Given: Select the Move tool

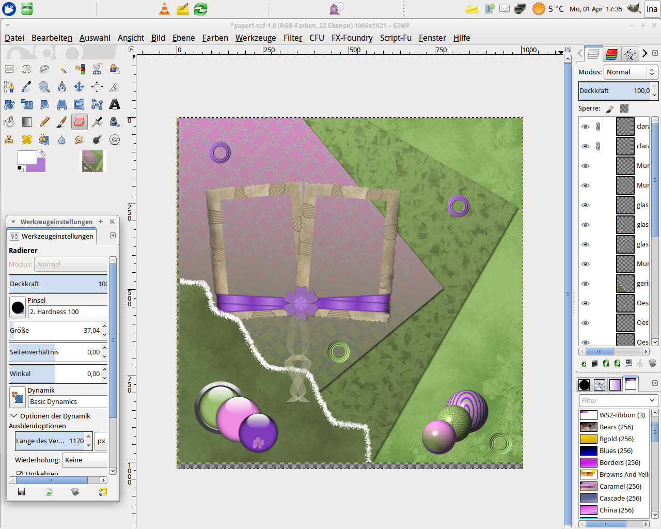Looking at the screenshot, I should [79, 87].
